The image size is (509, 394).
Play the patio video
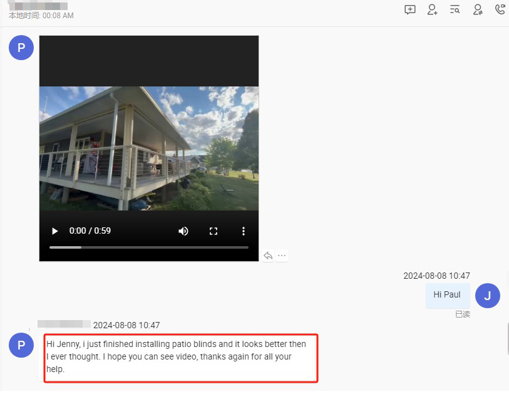click(x=55, y=231)
